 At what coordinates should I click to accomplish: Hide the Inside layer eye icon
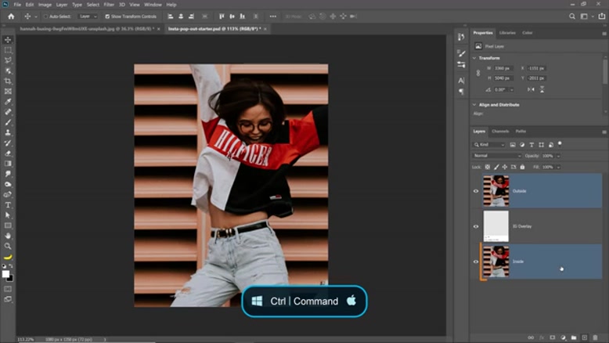tap(476, 262)
